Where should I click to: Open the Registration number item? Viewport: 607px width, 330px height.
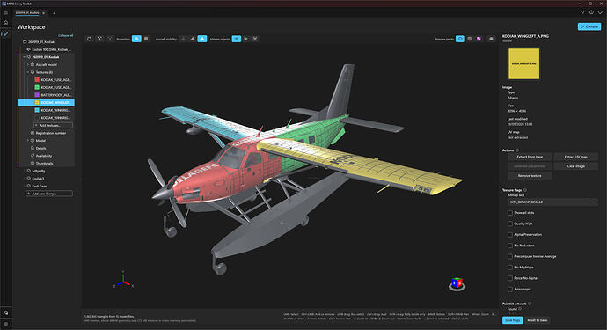(x=48, y=133)
